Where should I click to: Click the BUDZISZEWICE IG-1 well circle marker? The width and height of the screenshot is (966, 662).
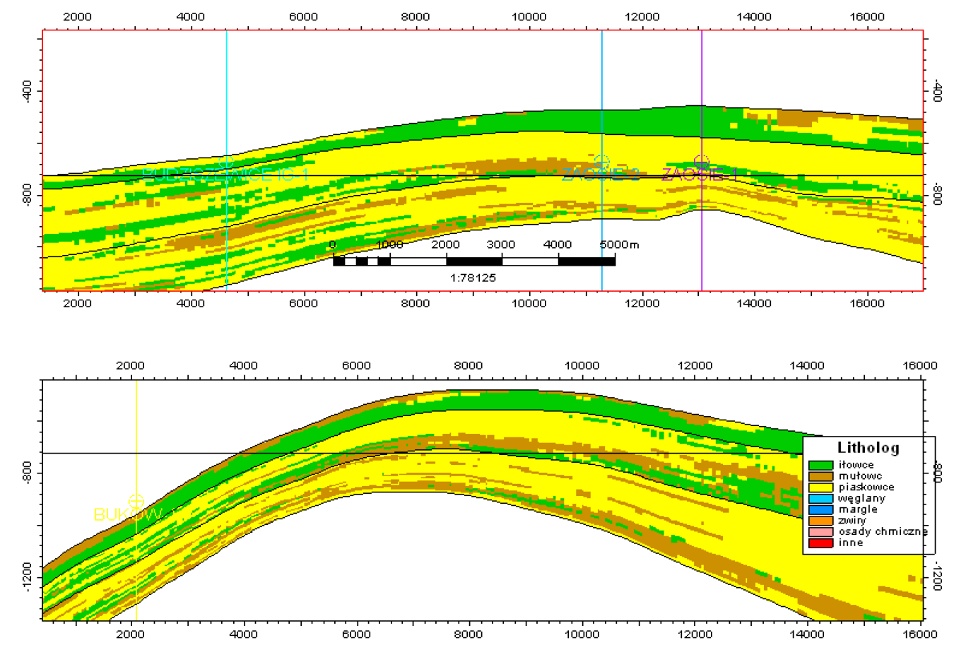(x=226, y=162)
